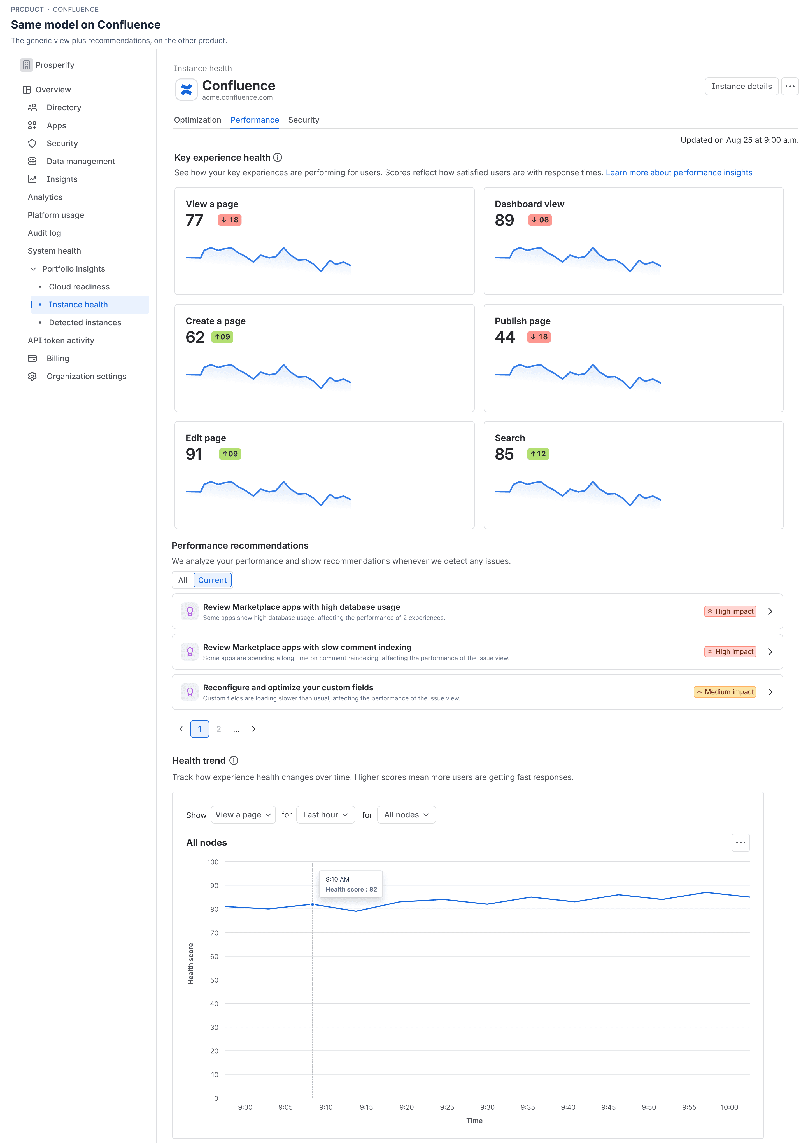This screenshot has width=808, height=1143.
Task: Switch to the Performance tab
Action: 255,120
